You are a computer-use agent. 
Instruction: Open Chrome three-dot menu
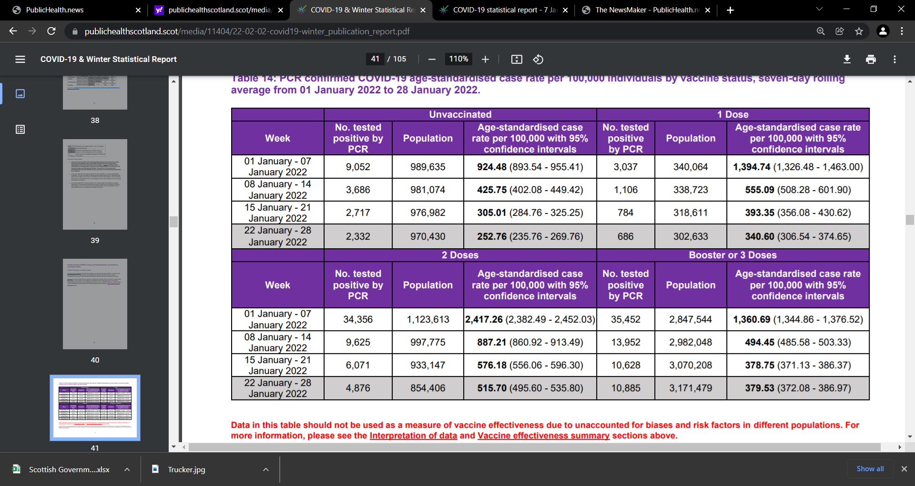[902, 31]
